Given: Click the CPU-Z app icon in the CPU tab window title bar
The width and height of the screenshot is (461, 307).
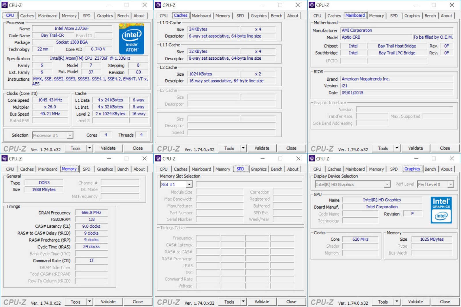Looking at the screenshot, I should coord(5,5).
